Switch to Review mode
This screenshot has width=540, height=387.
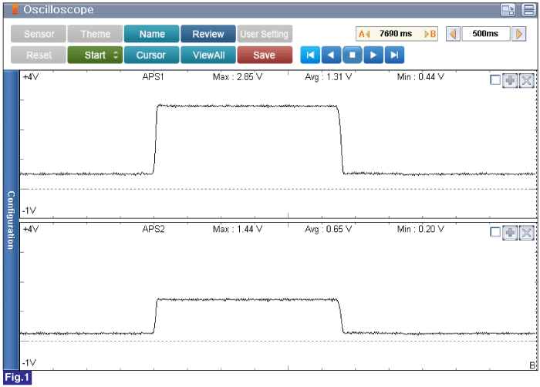(x=208, y=34)
